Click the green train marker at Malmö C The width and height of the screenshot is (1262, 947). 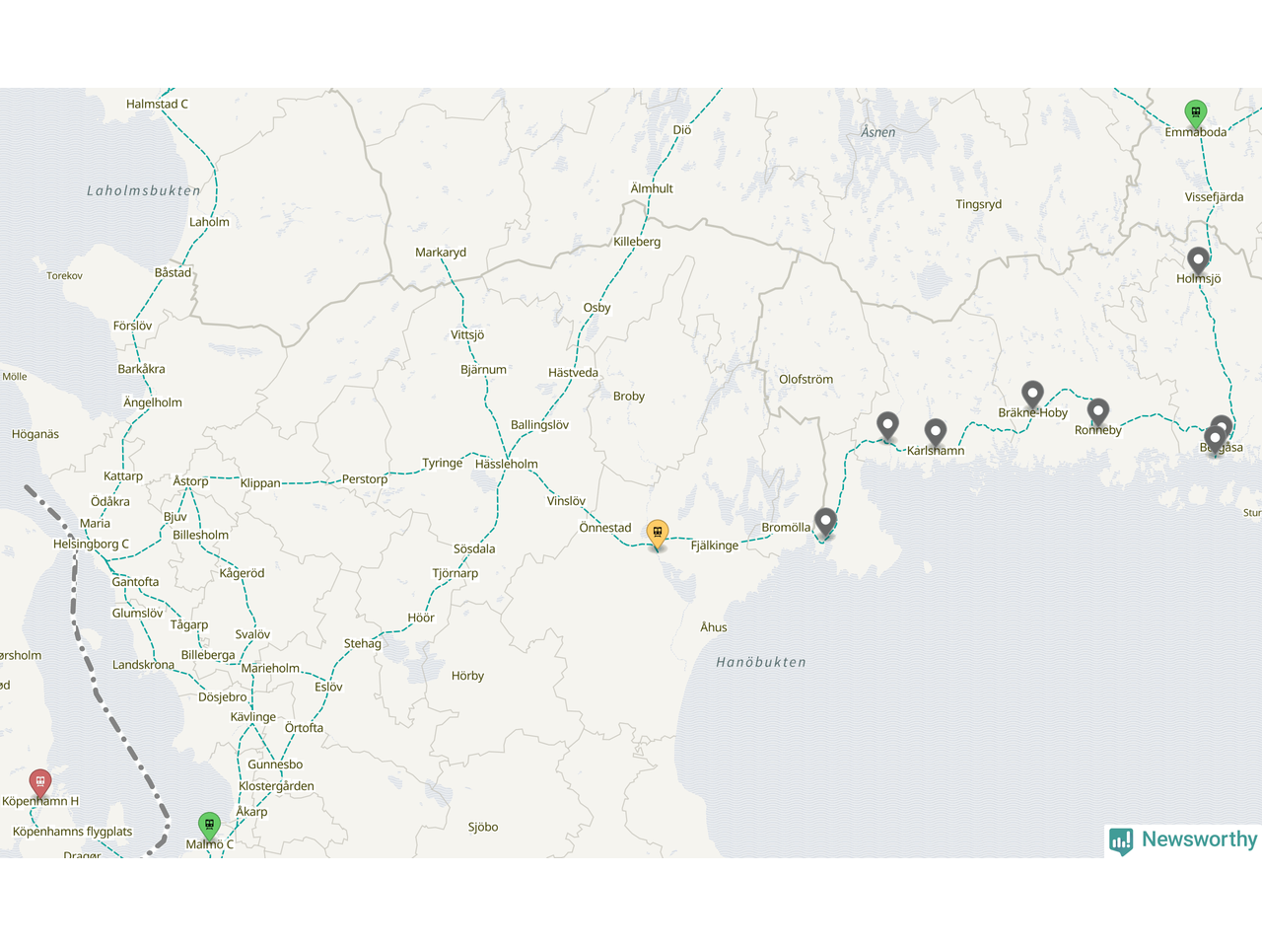209,826
